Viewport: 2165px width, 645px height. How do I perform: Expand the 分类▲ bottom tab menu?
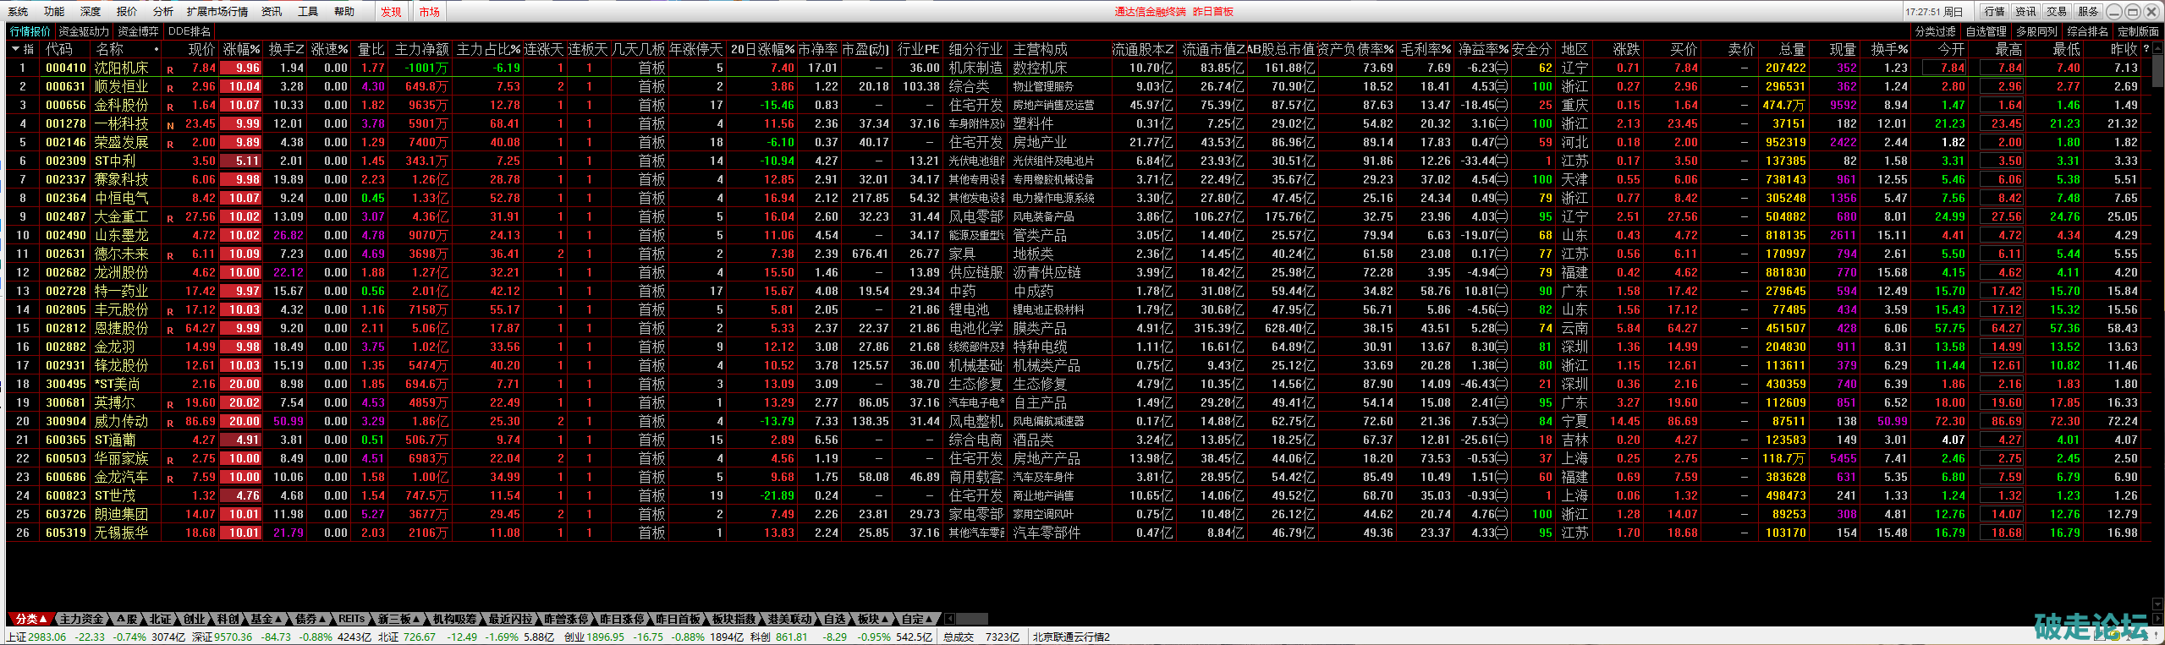pos(30,619)
